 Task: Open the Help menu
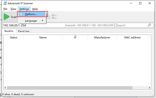pos(35,9)
